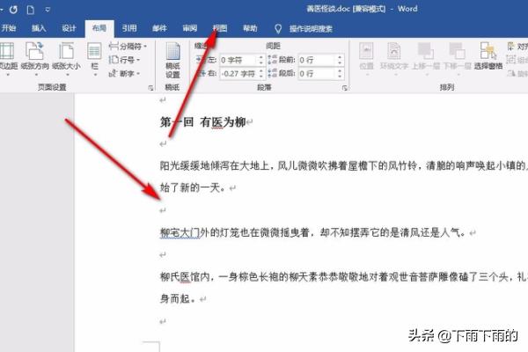Open 稿纸设置 manuscript paper settings

pos(172,61)
